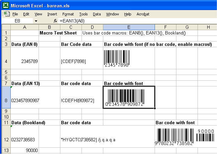Image resolution: width=217 pixels, height=154 pixels.
Task: Select row 12 header
Action: (6, 137)
